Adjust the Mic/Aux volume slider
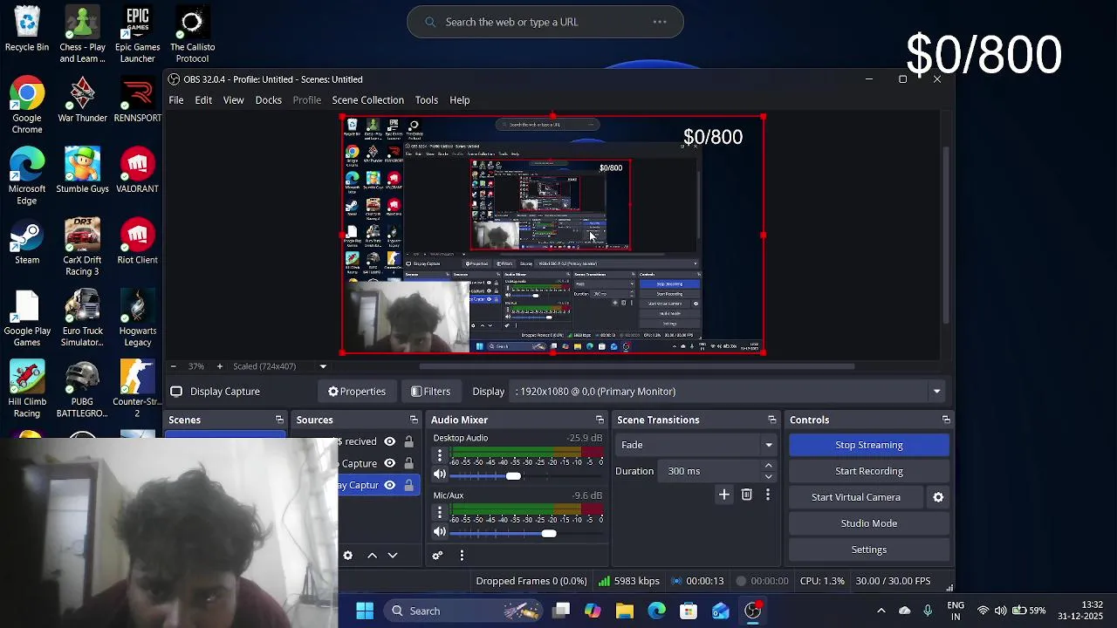Image resolution: width=1117 pixels, height=628 pixels. click(548, 532)
